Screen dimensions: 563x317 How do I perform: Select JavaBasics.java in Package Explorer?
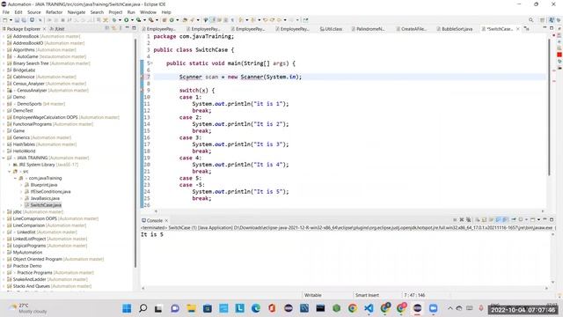click(x=45, y=198)
